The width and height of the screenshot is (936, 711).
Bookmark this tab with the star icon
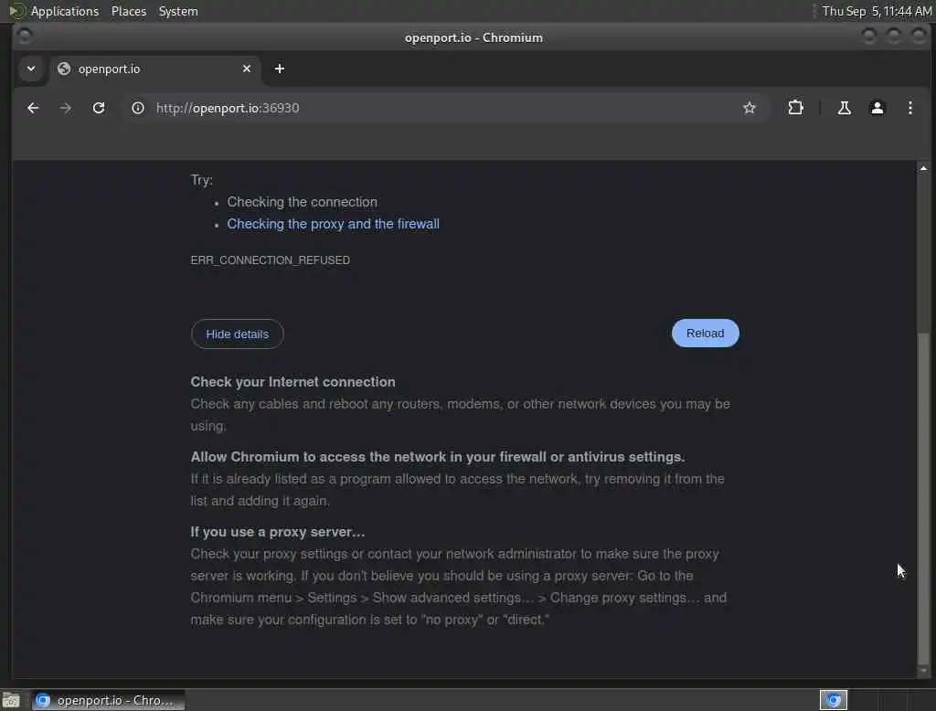750,108
